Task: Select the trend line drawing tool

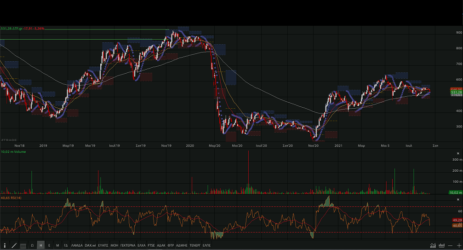Action: tap(14, 245)
